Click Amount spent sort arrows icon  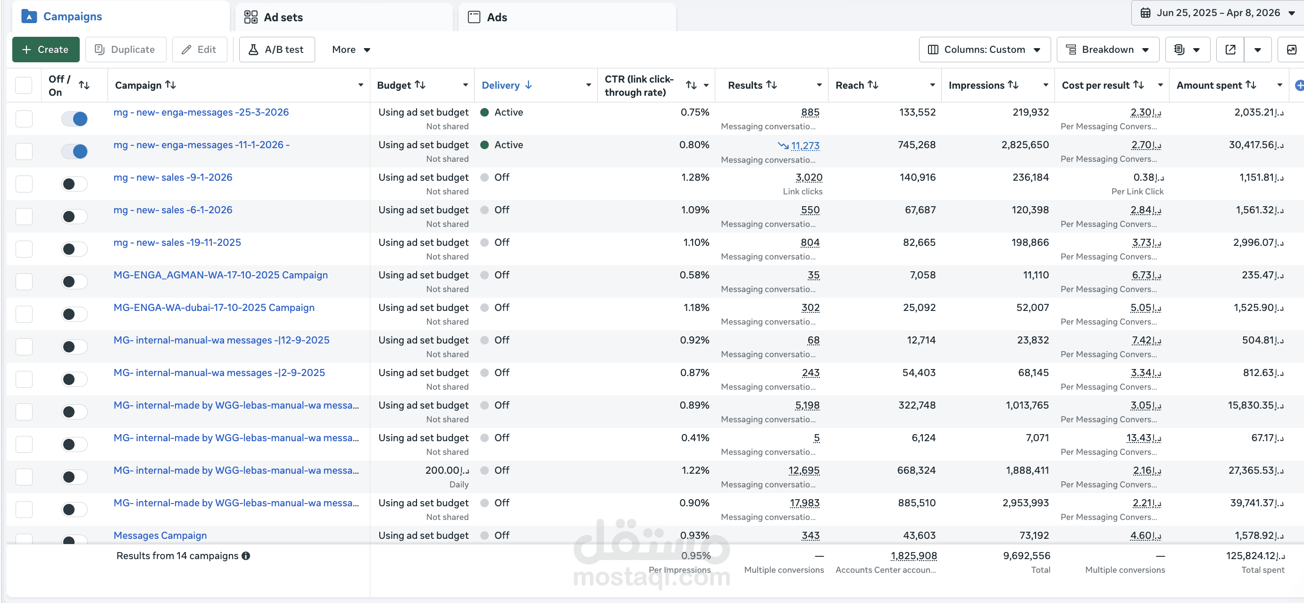coord(1251,85)
